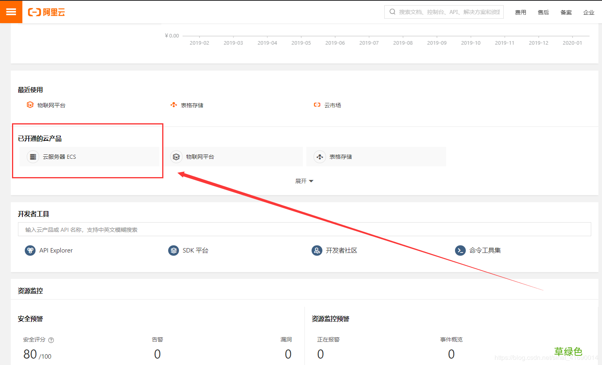Focus the developer tools API search field
The image size is (602, 365).
(x=304, y=229)
